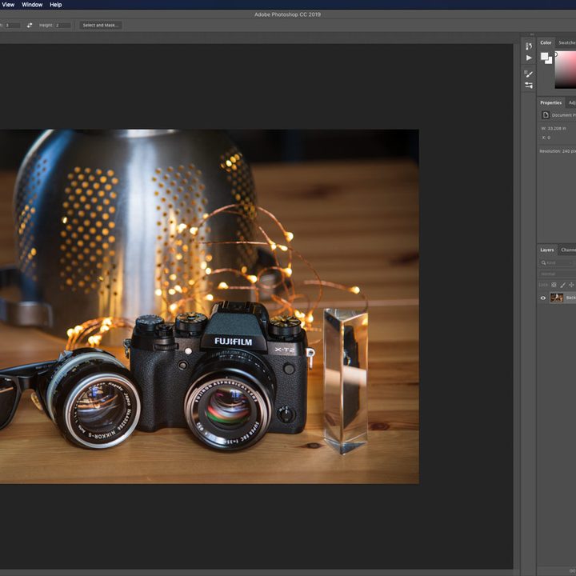576x576 pixels.
Task: Open the Actions panel play icon
Action: click(529, 58)
